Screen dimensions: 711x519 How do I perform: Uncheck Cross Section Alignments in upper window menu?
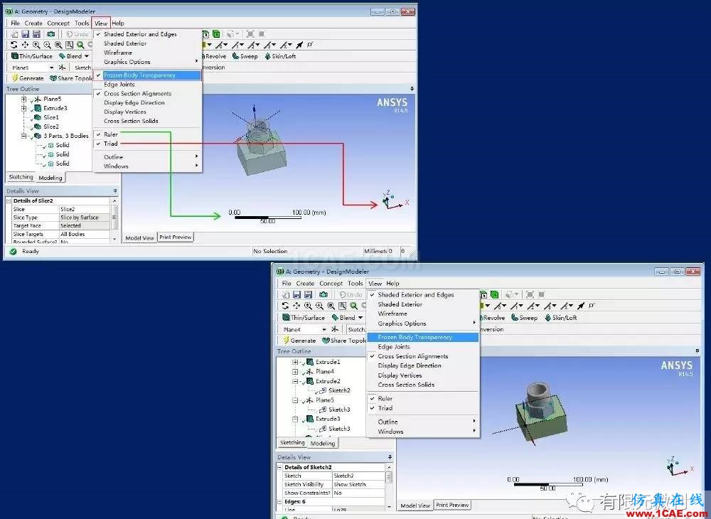(147, 93)
